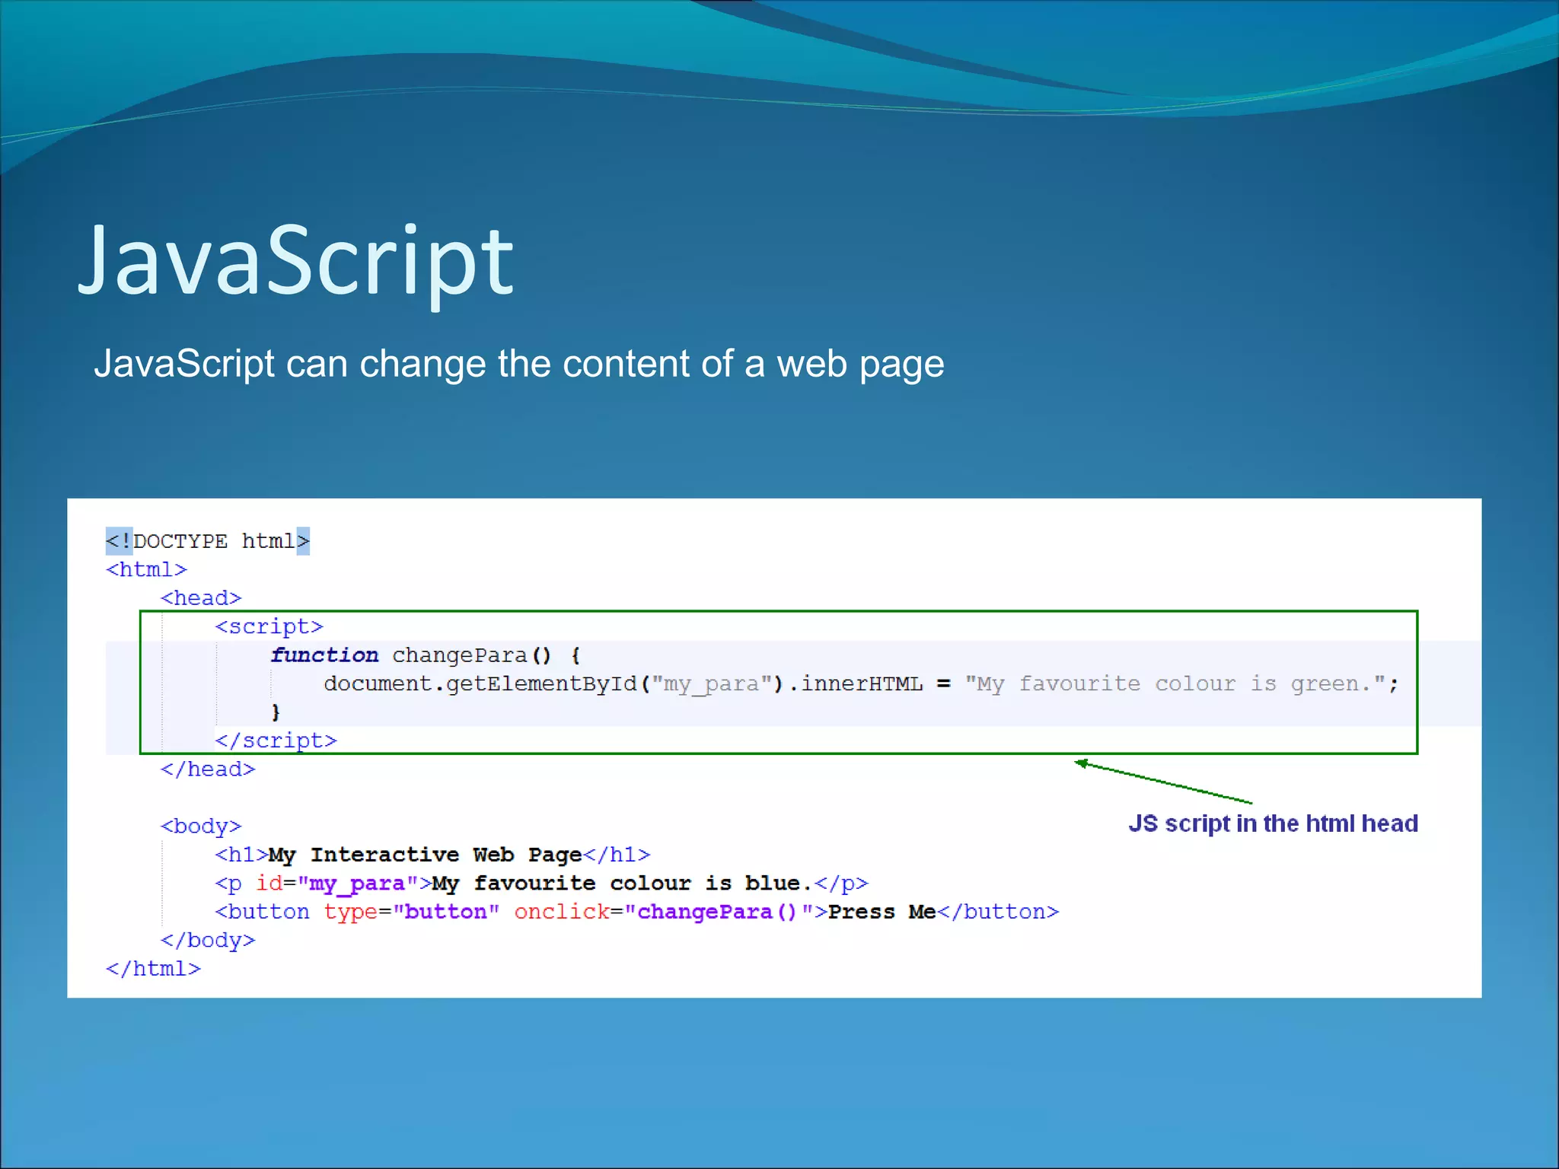The width and height of the screenshot is (1559, 1169).
Task: Click the opening <html> tag line
Action: tap(146, 569)
